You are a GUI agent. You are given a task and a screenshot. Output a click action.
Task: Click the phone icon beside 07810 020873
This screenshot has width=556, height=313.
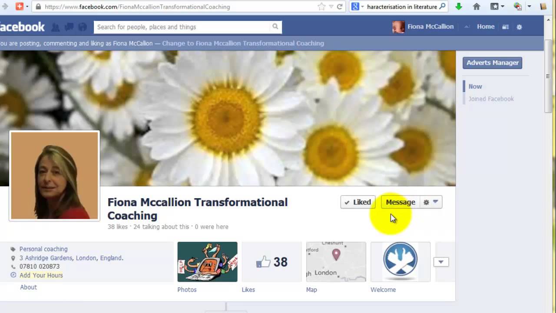tap(13, 266)
